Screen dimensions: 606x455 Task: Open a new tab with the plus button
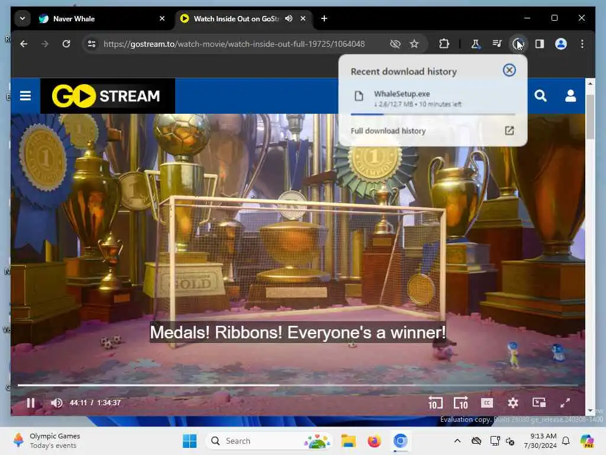click(x=324, y=18)
